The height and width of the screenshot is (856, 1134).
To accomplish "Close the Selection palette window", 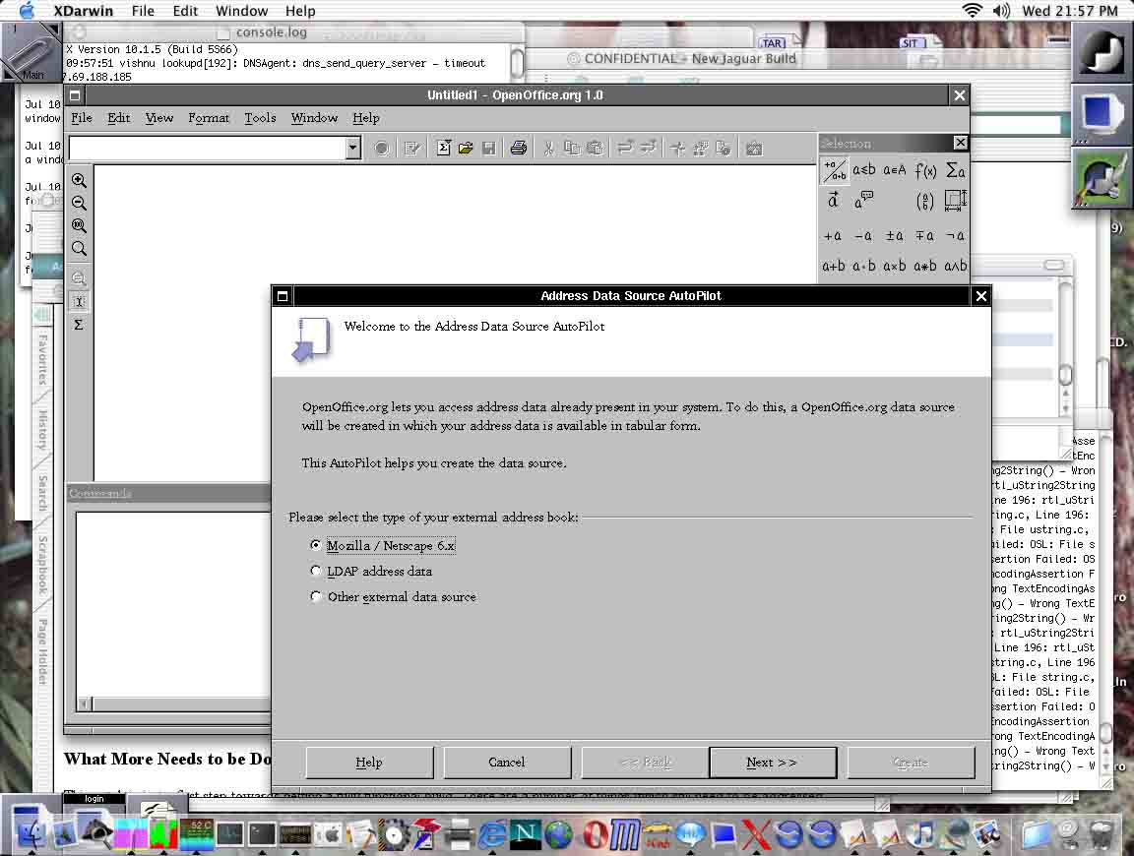I will (960, 143).
